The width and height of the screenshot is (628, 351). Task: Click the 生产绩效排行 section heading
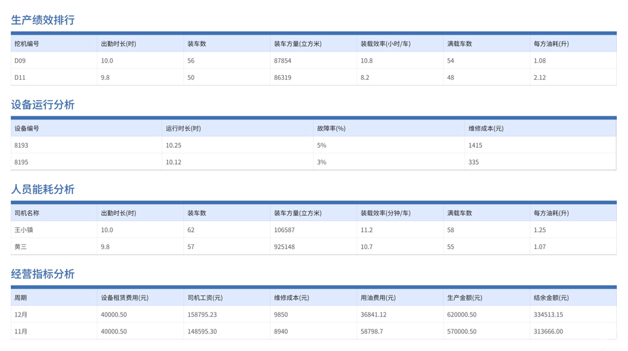pos(43,20)
